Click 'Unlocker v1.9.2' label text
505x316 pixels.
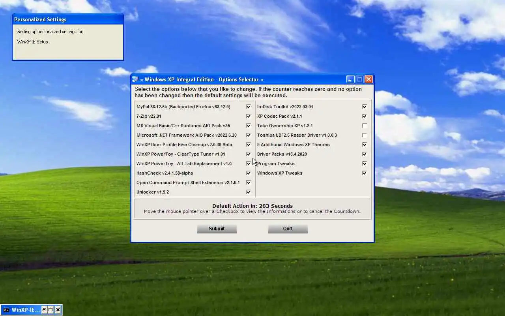tap(153, 192)
